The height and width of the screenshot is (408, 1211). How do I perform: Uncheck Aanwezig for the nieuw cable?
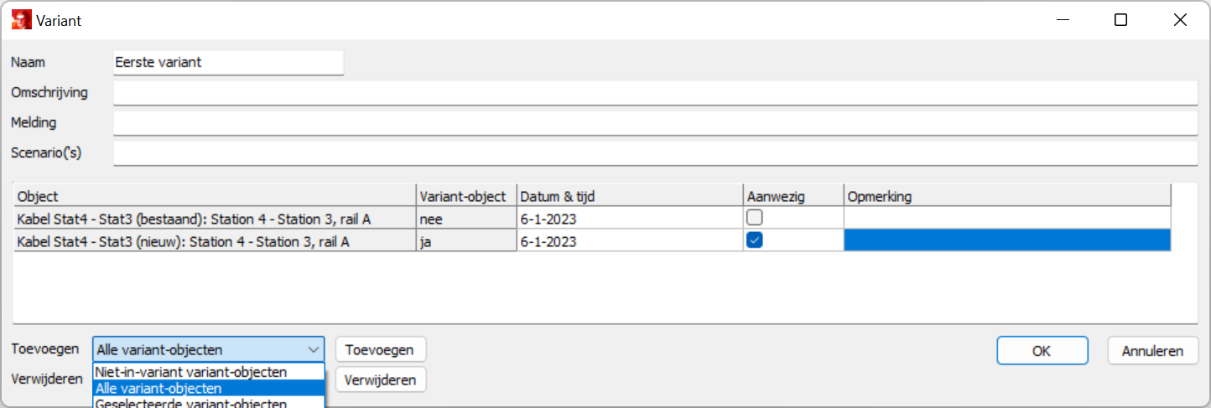[755, 240]
